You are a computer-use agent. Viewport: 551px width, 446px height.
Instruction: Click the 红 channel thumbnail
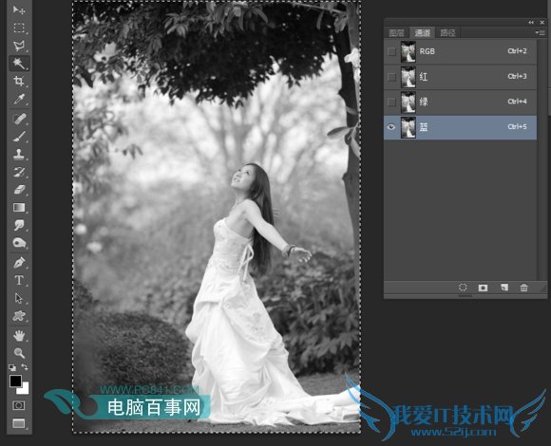click(x=408, y=77)
